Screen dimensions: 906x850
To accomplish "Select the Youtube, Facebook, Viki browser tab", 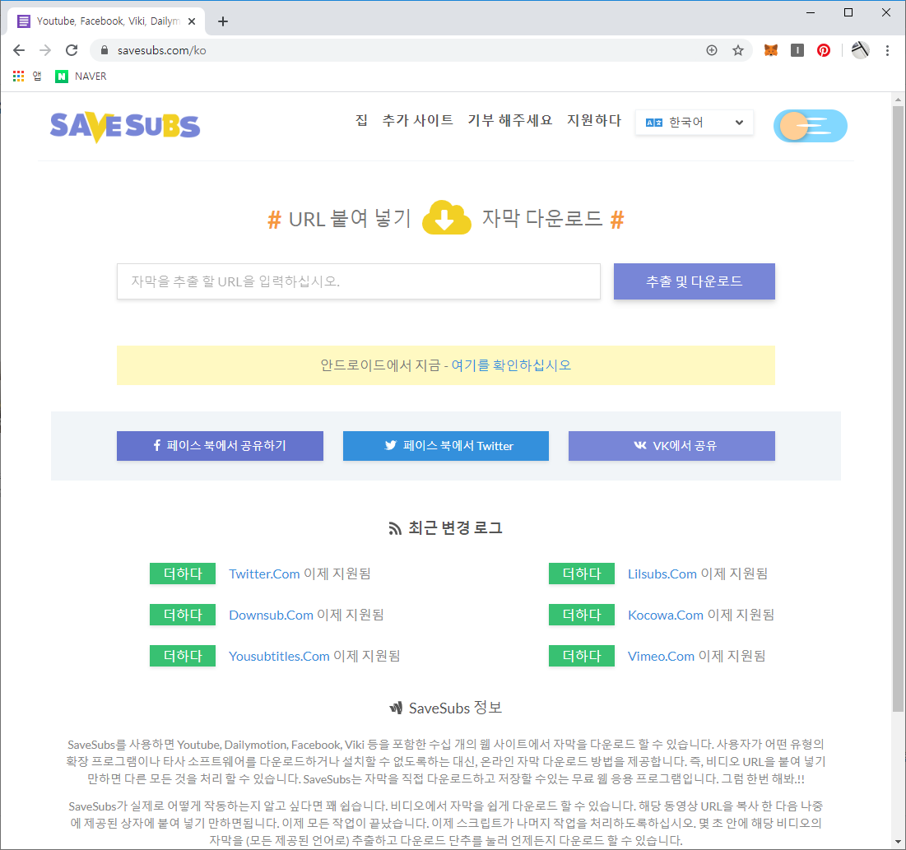I will tap(106, 21).
